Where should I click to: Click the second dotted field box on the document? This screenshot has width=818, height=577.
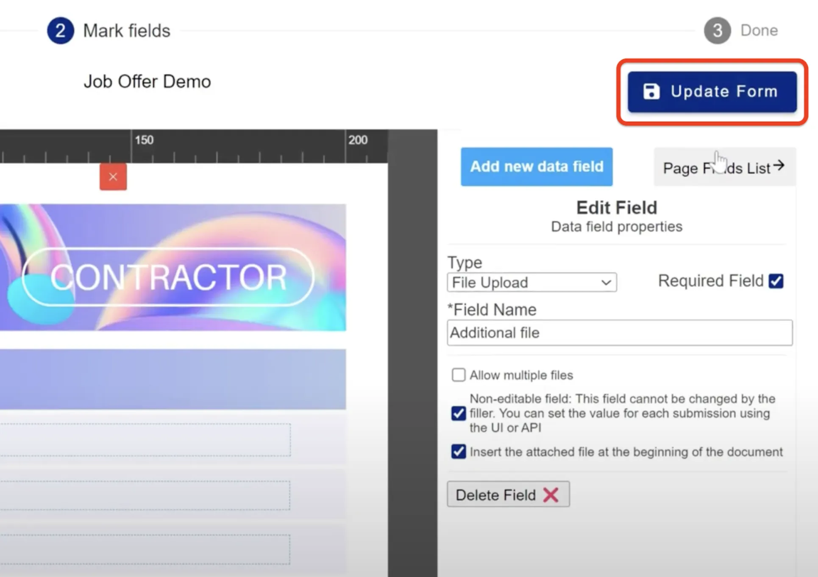145,495
